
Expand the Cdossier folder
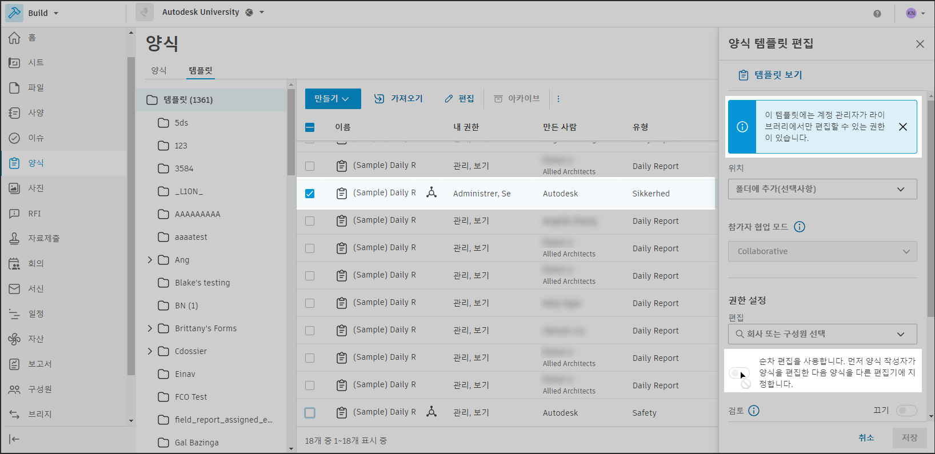150,351
